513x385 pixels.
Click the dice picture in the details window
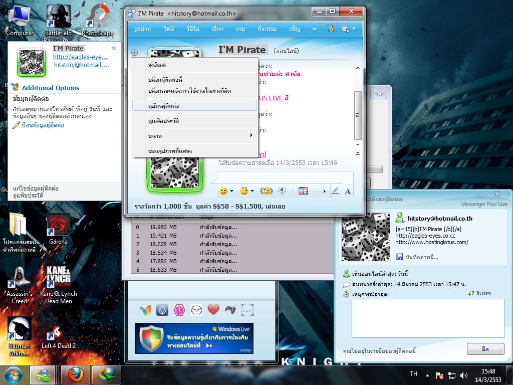[x=366, y=237]
